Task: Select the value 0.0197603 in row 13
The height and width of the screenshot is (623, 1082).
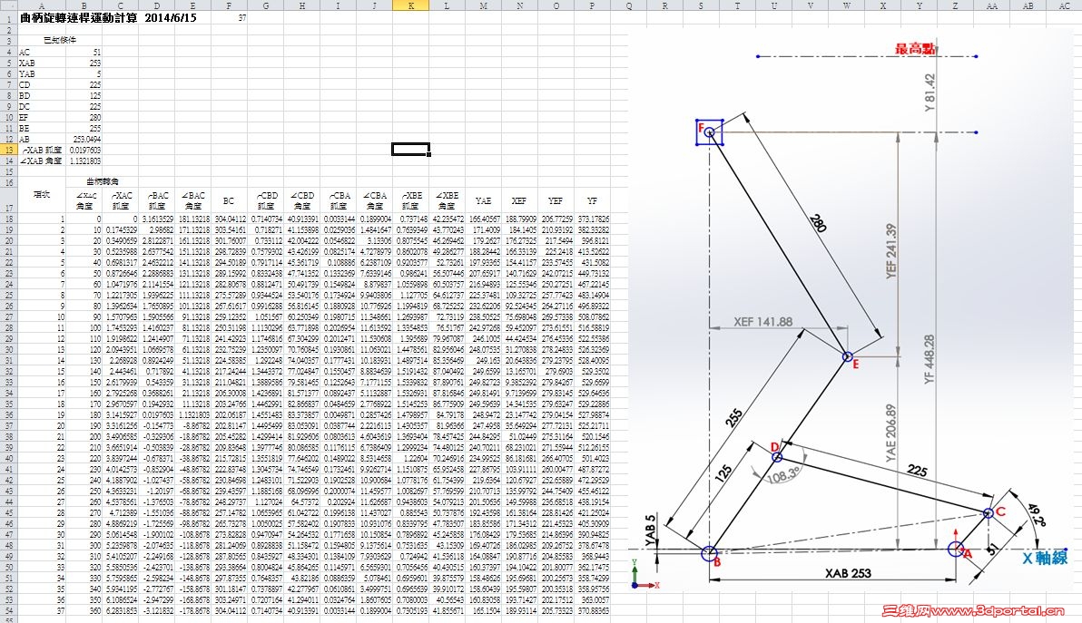Action: [x=84, y=150]
